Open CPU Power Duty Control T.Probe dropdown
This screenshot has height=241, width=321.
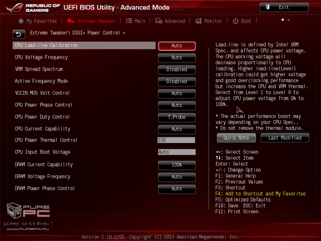tap(177, 117)
